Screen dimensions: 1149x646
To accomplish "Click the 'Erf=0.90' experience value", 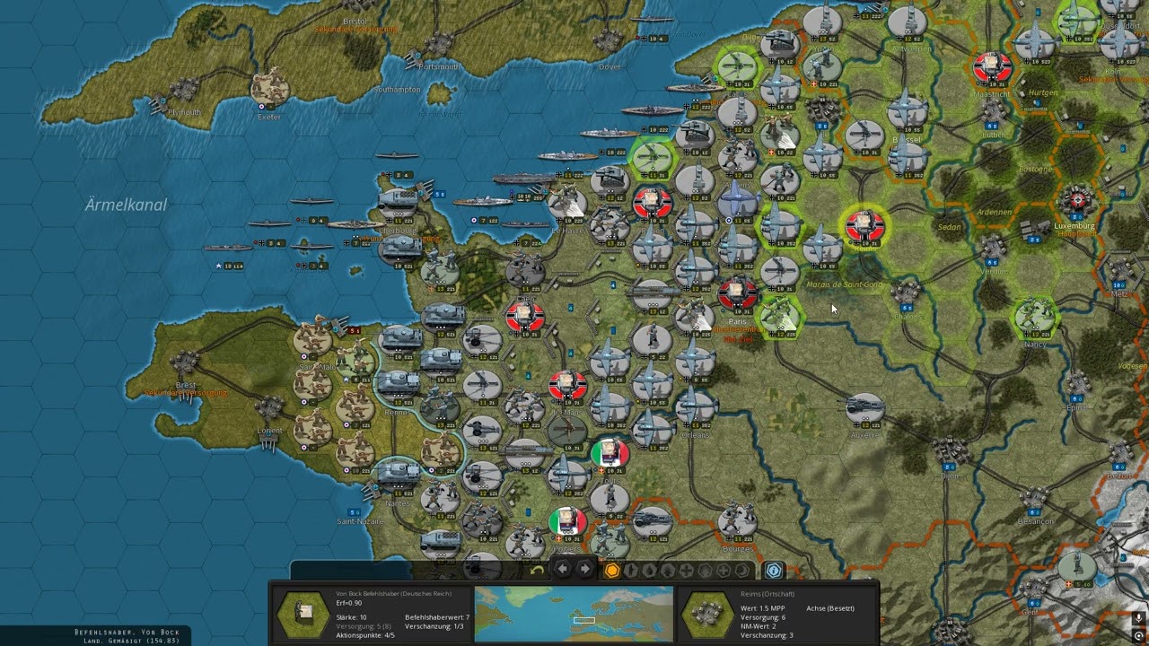I will [x=349, y=603].
